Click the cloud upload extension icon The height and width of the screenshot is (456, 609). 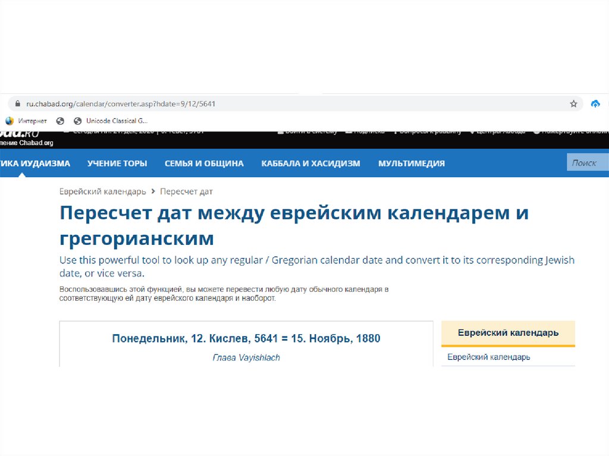(595, 103)
